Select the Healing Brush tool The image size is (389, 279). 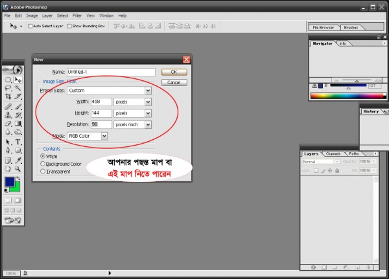click(x=8, y=107)
